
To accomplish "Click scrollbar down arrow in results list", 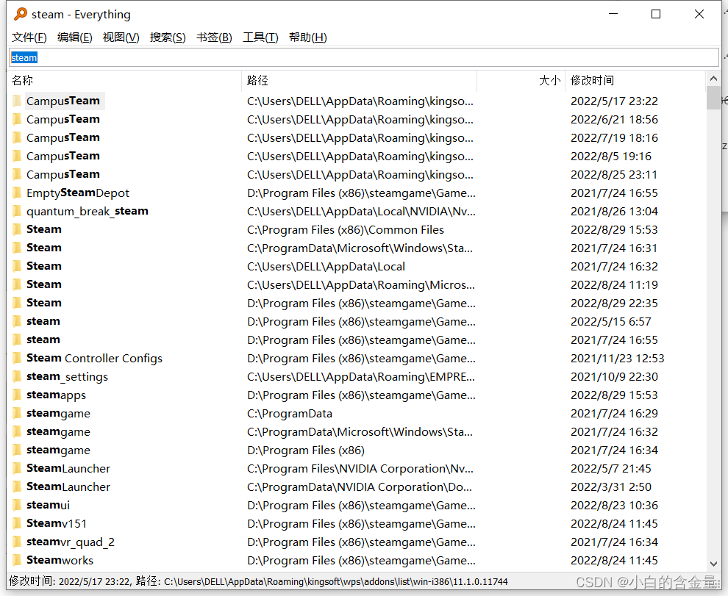I will (713, 564).
